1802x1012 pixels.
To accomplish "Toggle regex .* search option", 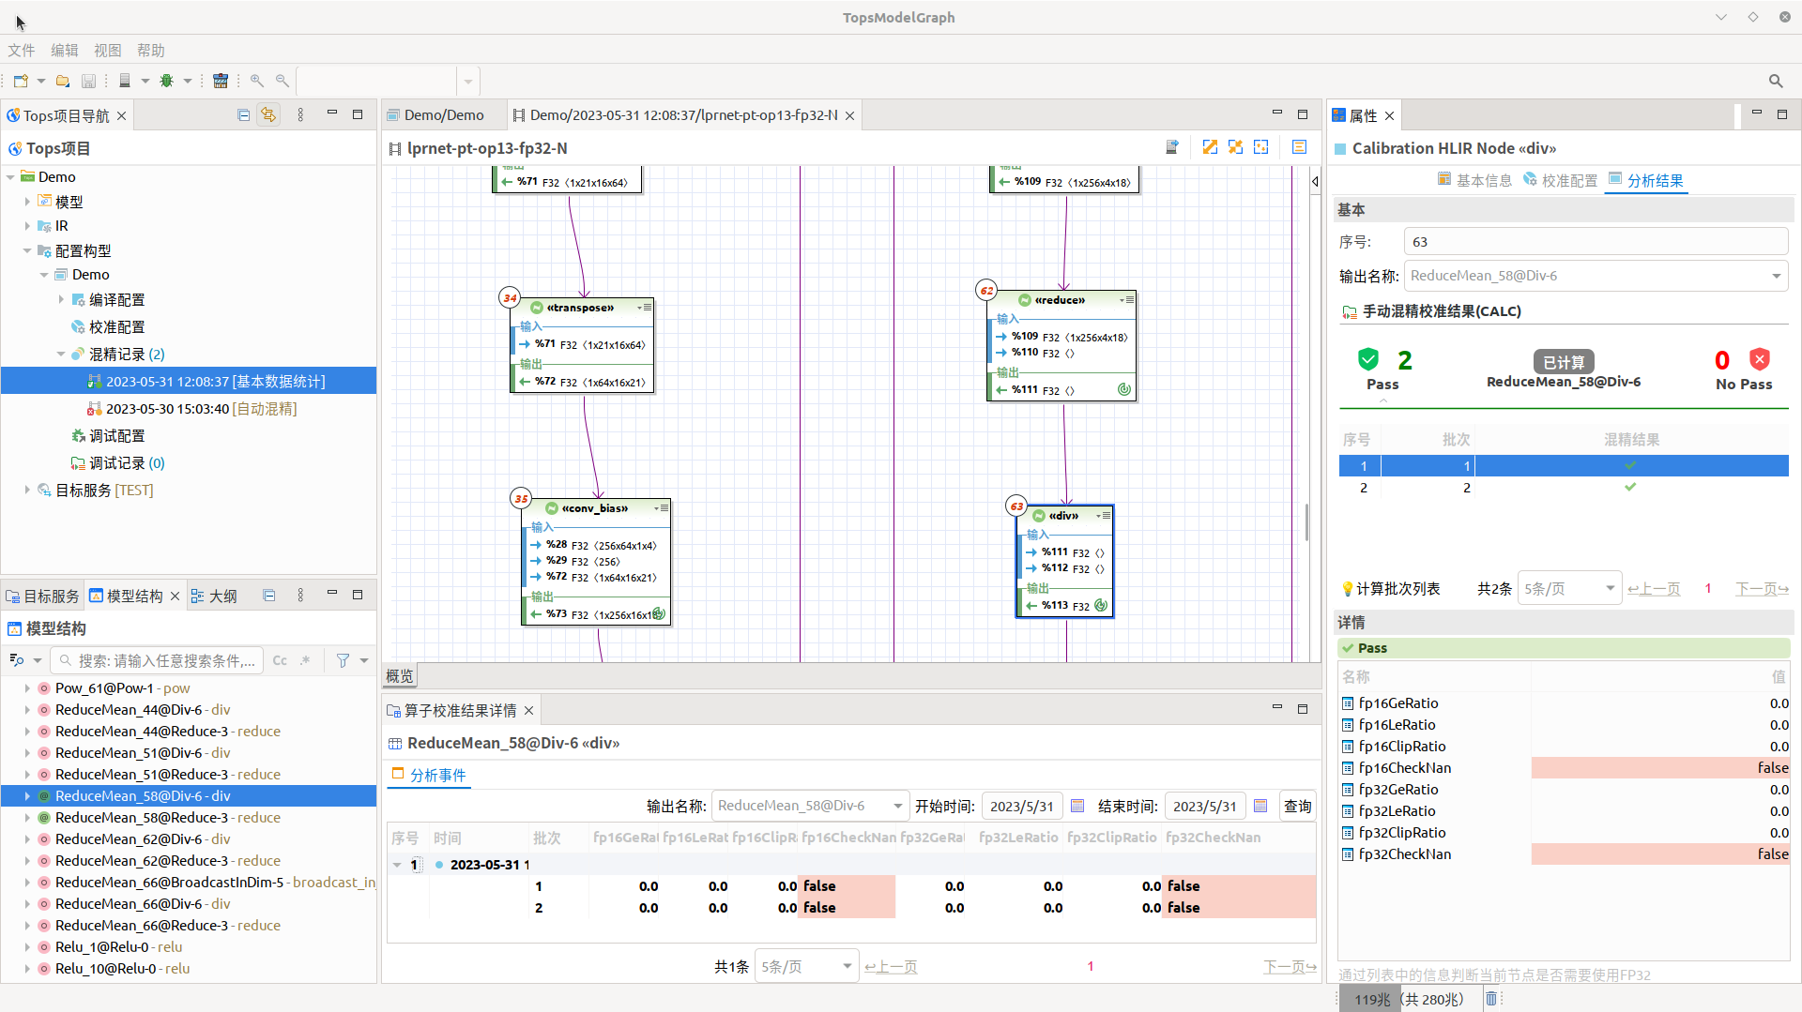I will 306,660.
